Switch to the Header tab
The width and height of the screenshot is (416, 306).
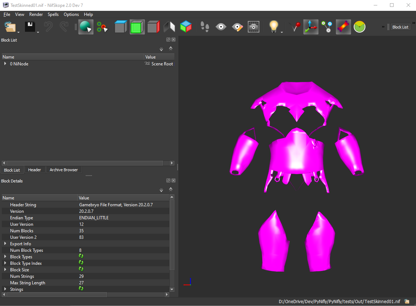tap(34, 170)
